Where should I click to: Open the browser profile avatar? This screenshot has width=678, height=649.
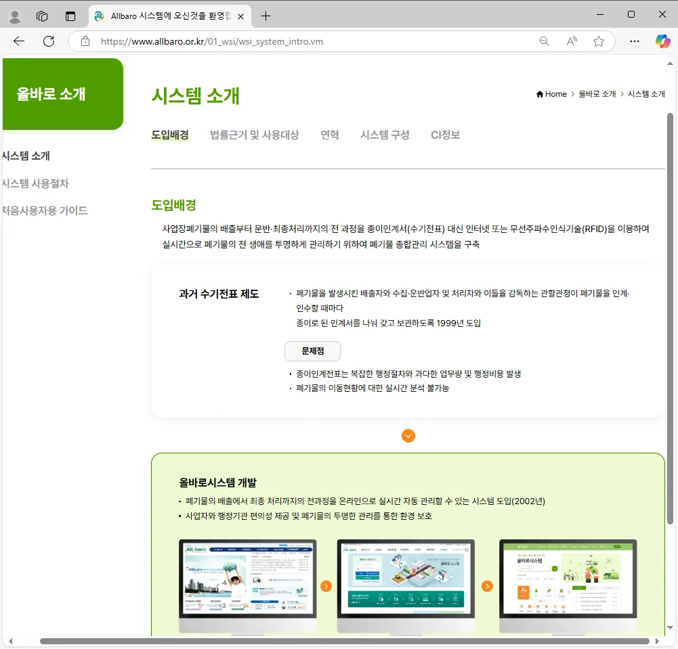(x=14, y=16)
